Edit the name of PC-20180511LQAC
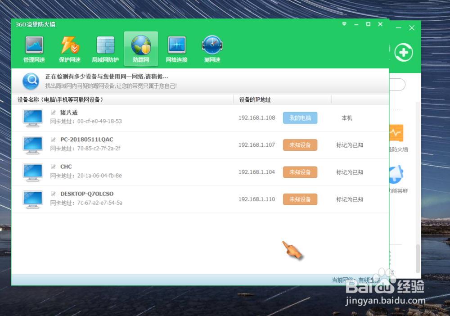 [53, 140]
